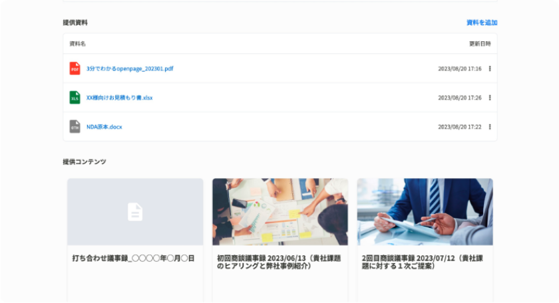Open the 2回目商談議事録 2023/07/12 card thumbnail
This screenshot has width=559, height=303.
pyautogui.click(x=425, y=212)
